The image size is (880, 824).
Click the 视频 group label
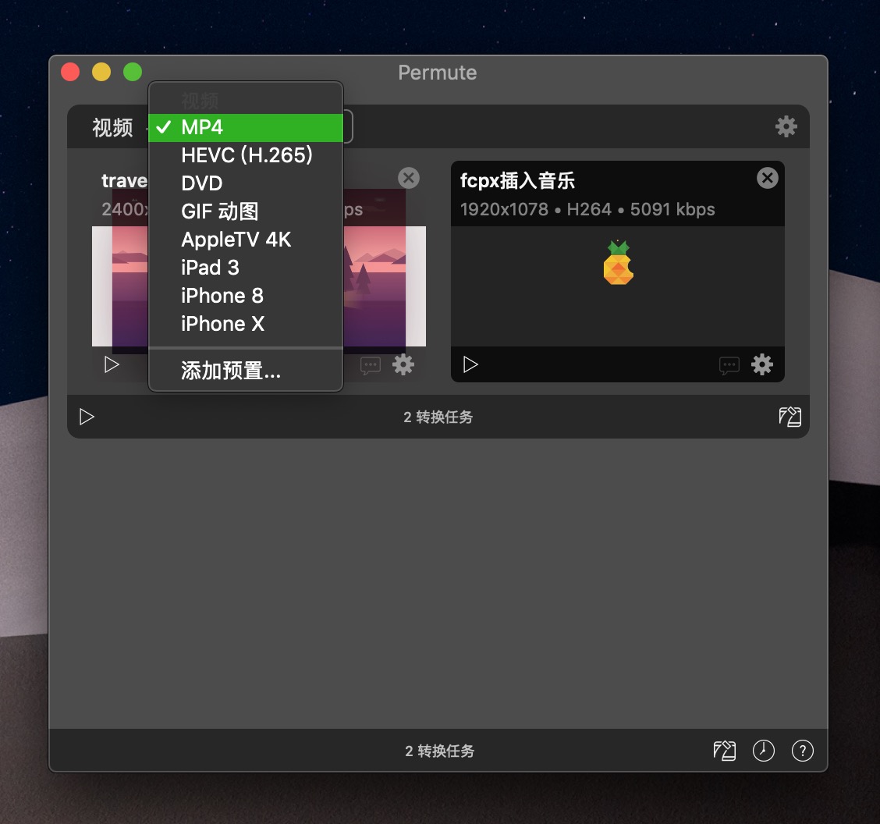113,128
